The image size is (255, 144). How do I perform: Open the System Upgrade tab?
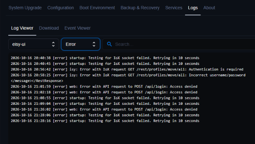click(25, 8)
